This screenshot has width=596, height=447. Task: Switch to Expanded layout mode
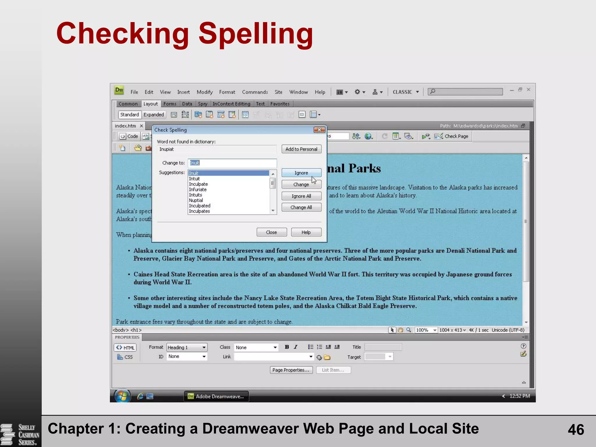pyautogui.click(x=154, y=115)
